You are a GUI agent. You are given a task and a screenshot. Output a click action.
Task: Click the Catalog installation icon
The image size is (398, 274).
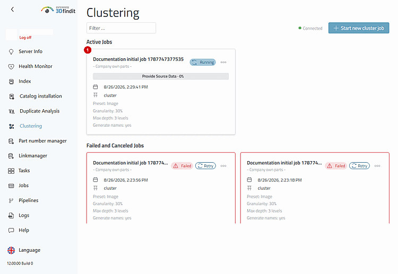click(12, 96)
